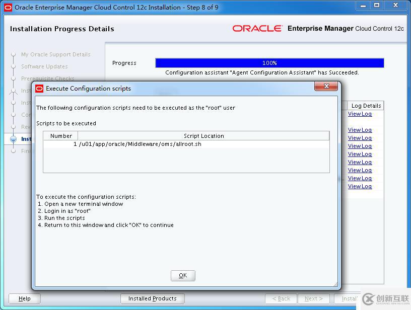Viewport: 411px width, 310px height.
Task: Click the Number column header
Action: pos(60,135)
